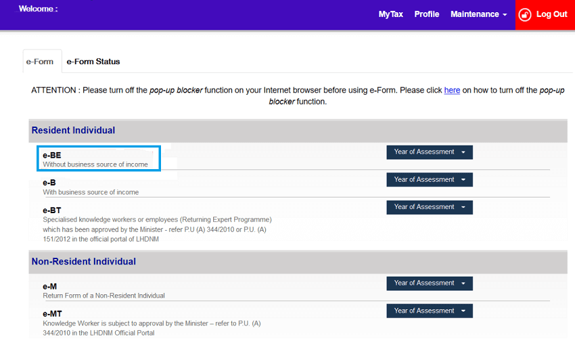Click the e-B form label
575x343 pixels.
(49, 183)
